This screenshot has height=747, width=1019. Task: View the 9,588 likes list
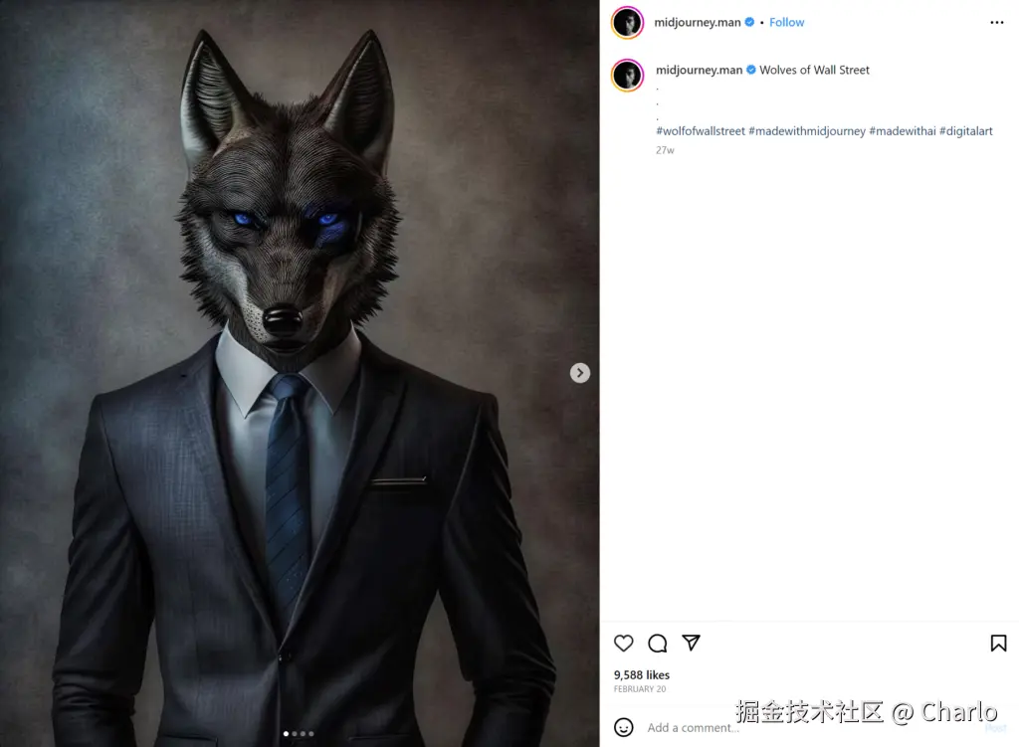point(642,675)
